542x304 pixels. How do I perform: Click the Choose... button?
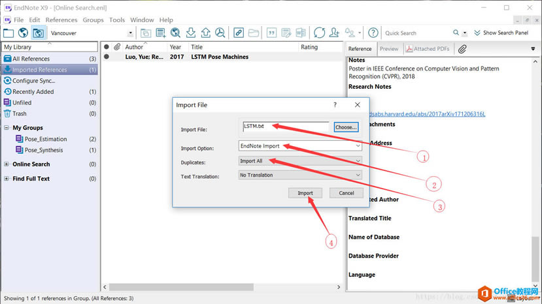(346, 127)
